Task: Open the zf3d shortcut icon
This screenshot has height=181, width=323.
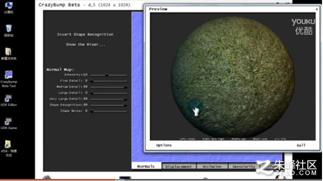Action: pos(9,148)
